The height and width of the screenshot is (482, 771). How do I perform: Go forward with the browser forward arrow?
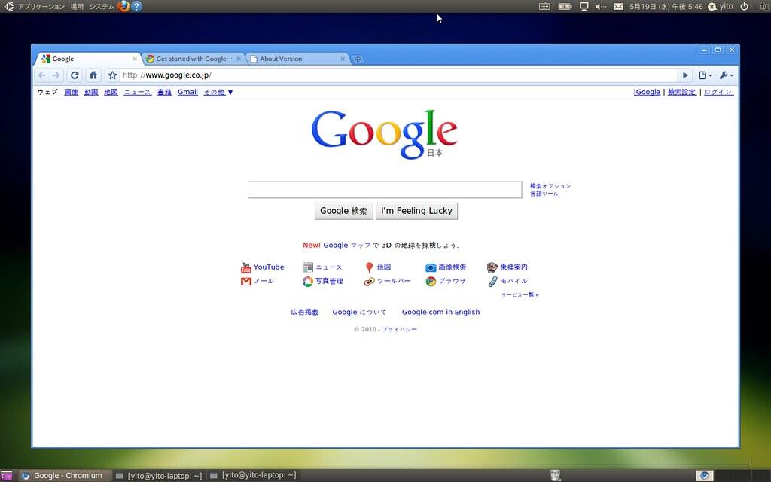tap(56, 75)
